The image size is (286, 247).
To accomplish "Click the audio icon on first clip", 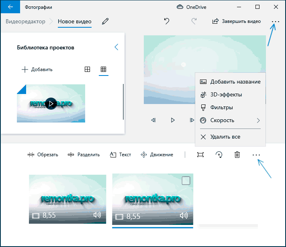I will click(x=97, y=215).
